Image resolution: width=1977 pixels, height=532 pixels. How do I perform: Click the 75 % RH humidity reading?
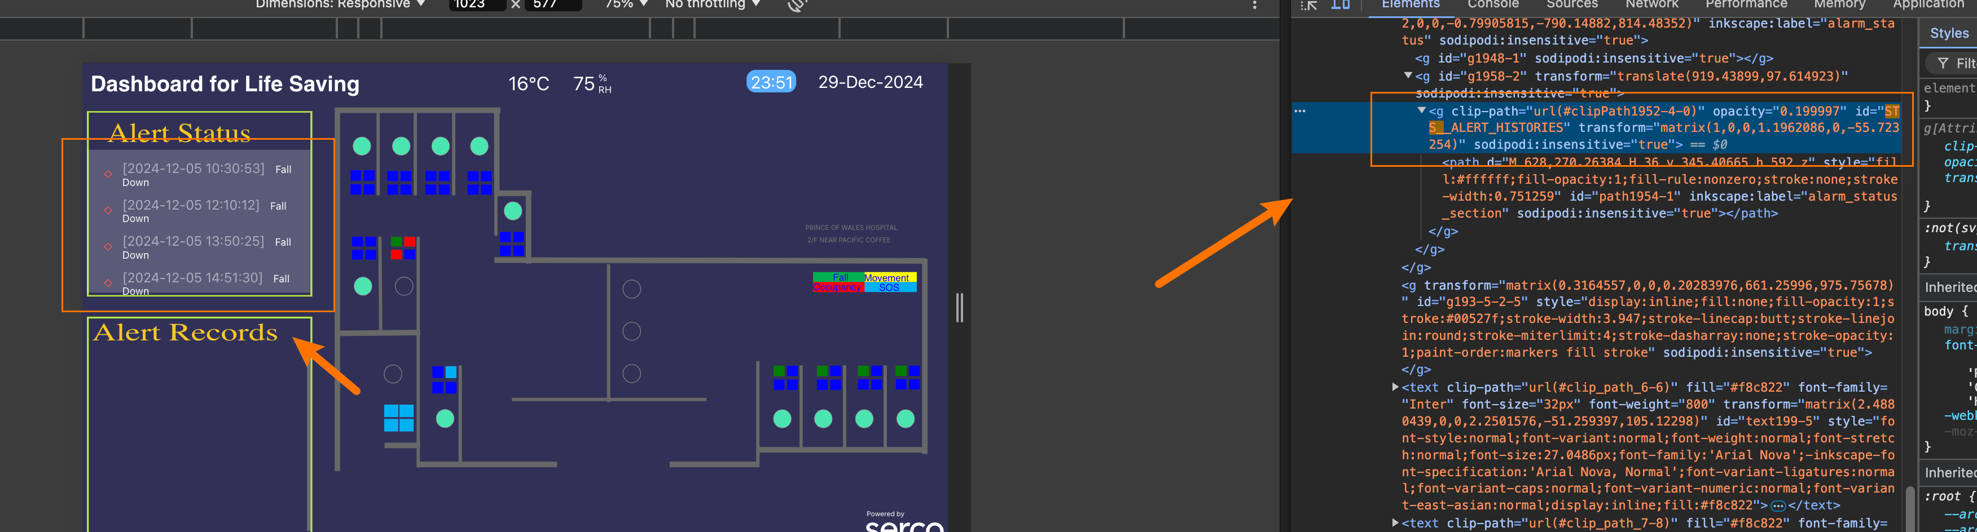point(592,83)
